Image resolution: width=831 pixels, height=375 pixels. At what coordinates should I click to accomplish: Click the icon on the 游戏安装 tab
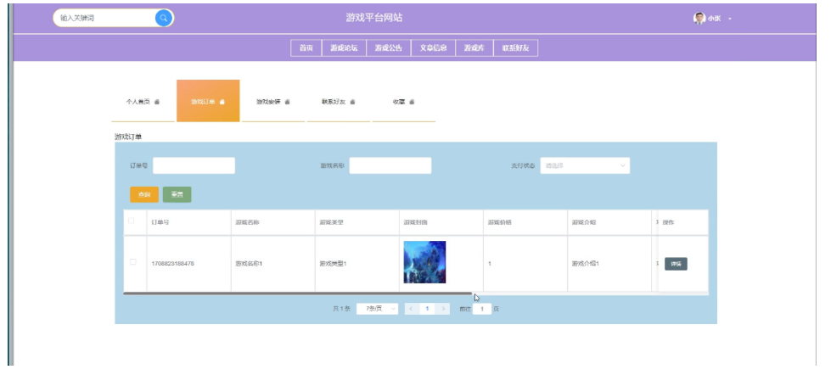point(287,102)
